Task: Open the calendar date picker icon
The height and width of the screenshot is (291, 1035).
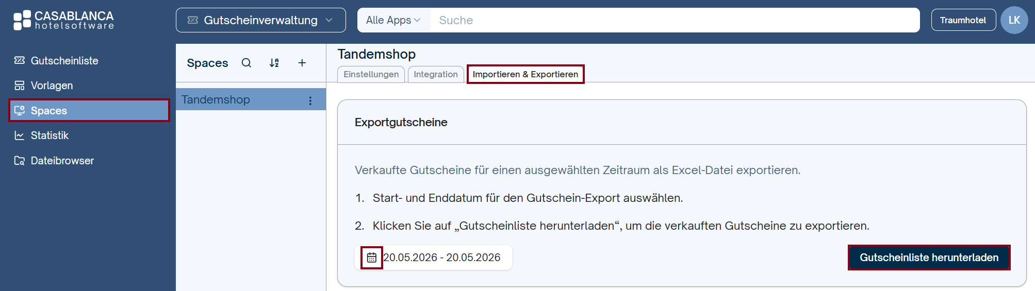Action: (x=372, y=258)
